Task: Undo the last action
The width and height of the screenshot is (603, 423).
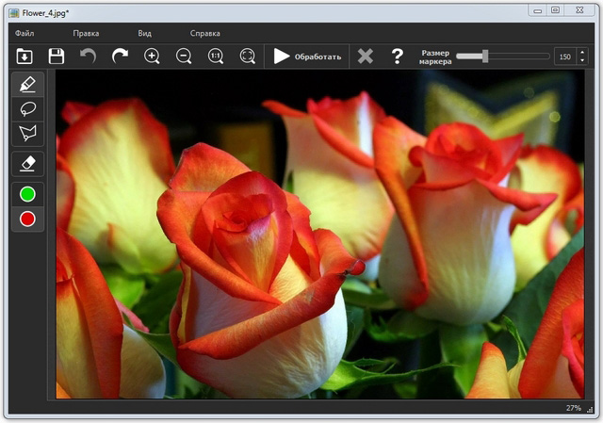Action: [x=89, y=57]
